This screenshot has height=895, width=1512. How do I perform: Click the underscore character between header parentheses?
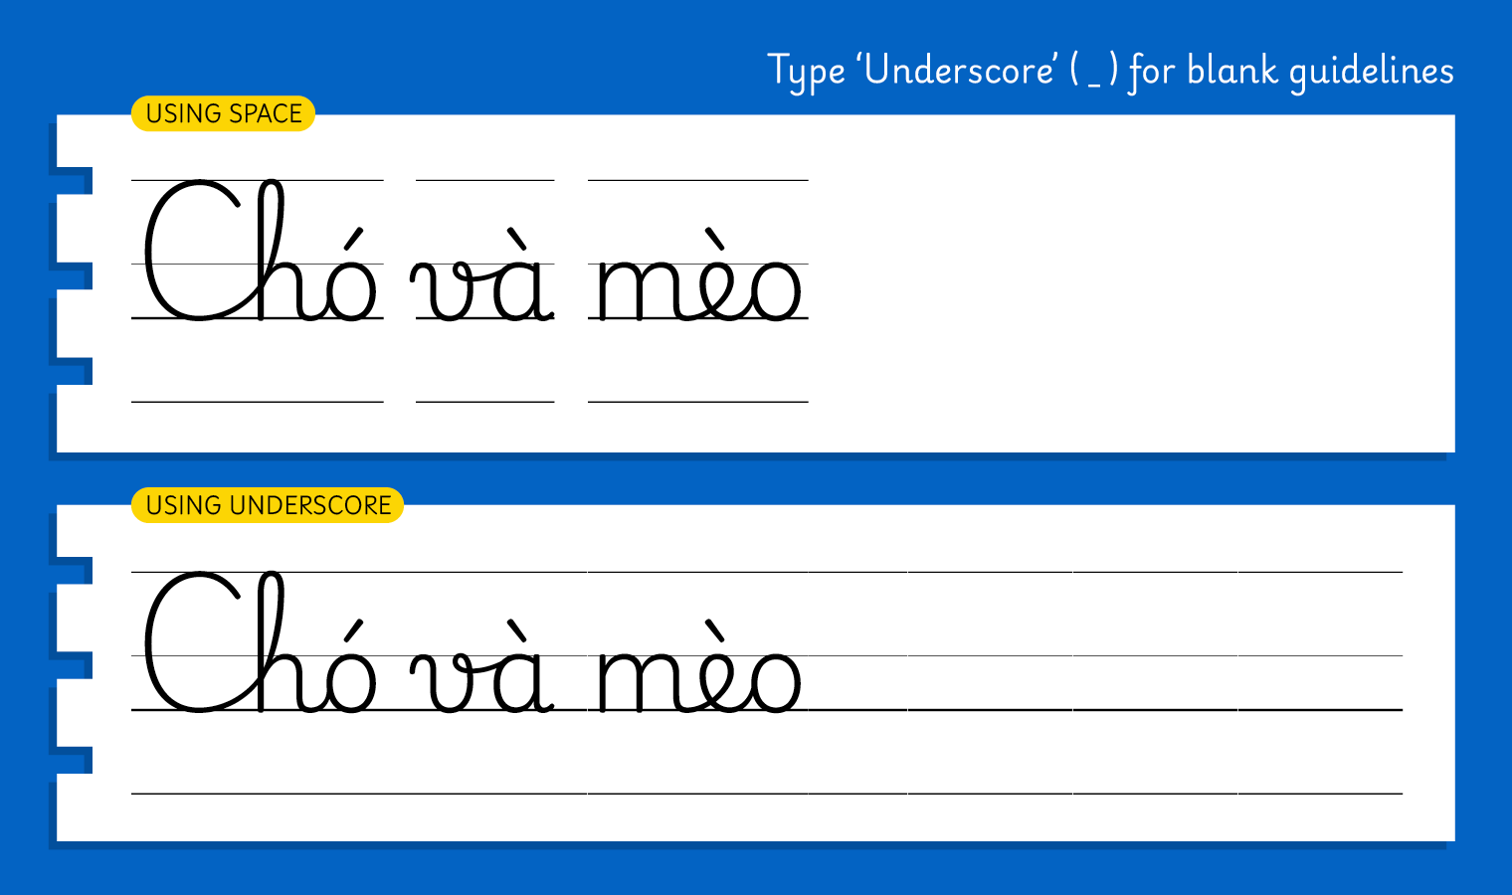coord(1094,82)
